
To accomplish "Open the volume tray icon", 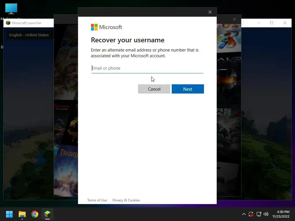I will 266,214.
